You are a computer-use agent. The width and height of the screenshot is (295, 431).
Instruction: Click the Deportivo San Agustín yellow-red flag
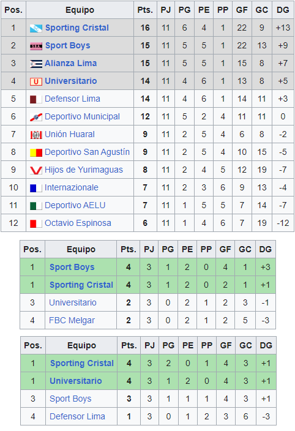pos(36,152)
